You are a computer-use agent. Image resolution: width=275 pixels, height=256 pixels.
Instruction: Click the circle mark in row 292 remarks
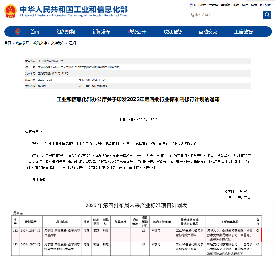click(258, 230)
